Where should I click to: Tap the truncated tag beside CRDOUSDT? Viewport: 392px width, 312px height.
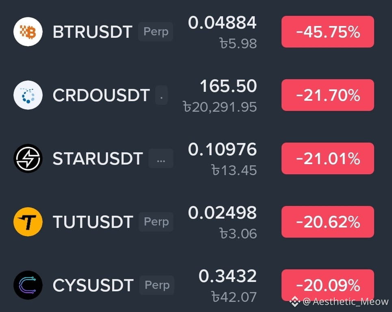(162, 95)
